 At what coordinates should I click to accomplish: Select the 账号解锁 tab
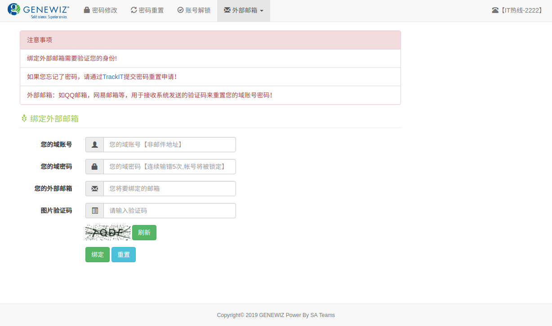tap(194, 9)
